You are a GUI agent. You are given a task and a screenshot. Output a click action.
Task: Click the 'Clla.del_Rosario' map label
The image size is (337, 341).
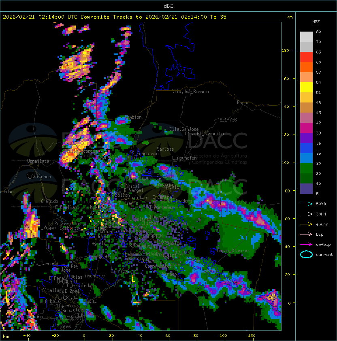(x=191, y=92)
